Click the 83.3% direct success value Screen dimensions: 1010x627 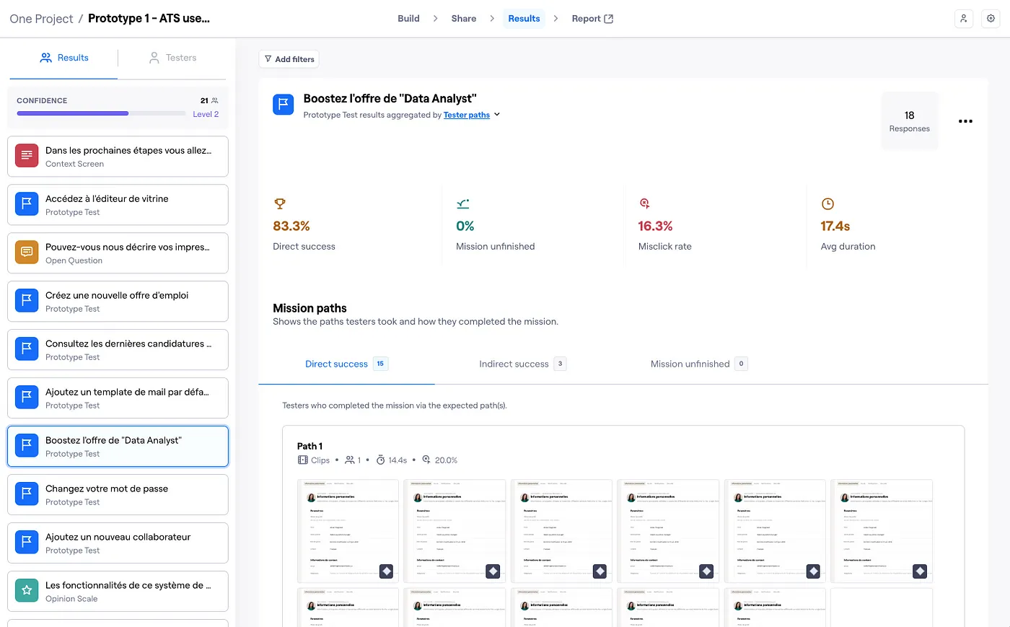point(291,226)
